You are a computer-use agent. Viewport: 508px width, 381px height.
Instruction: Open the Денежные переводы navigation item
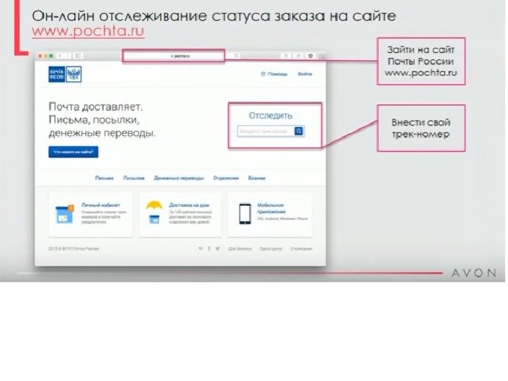click(x=179, y=179)
